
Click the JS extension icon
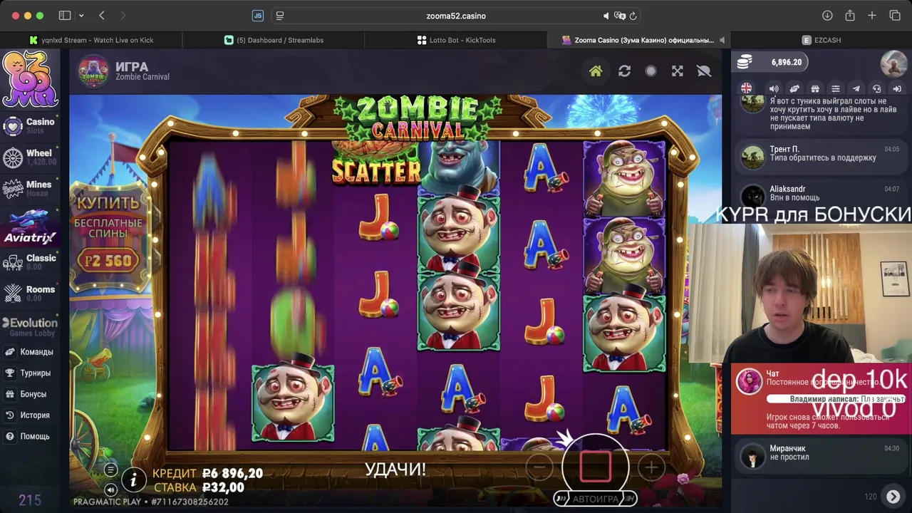pyautogui.click(x=258, y=16)
